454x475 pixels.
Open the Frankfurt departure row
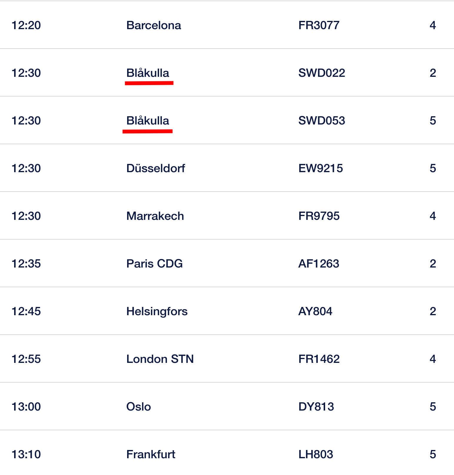point(151,454)
